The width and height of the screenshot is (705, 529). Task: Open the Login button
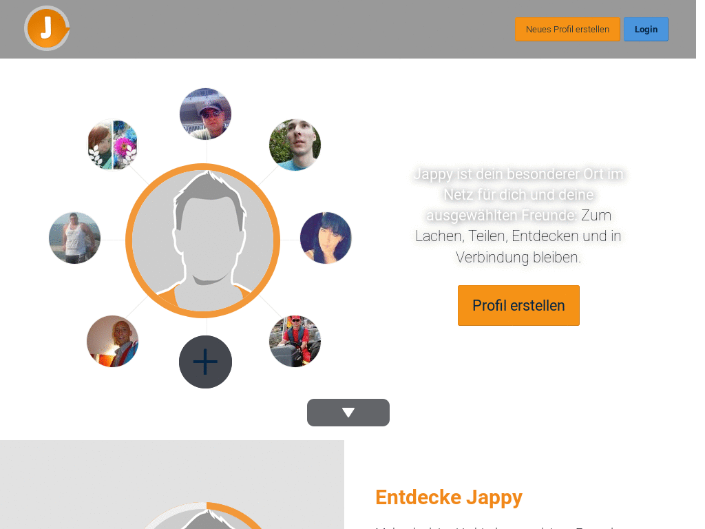coord(646,29)
